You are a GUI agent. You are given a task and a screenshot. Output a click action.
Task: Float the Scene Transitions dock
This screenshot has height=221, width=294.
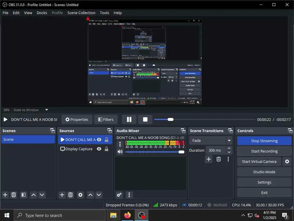coord(231,131)
